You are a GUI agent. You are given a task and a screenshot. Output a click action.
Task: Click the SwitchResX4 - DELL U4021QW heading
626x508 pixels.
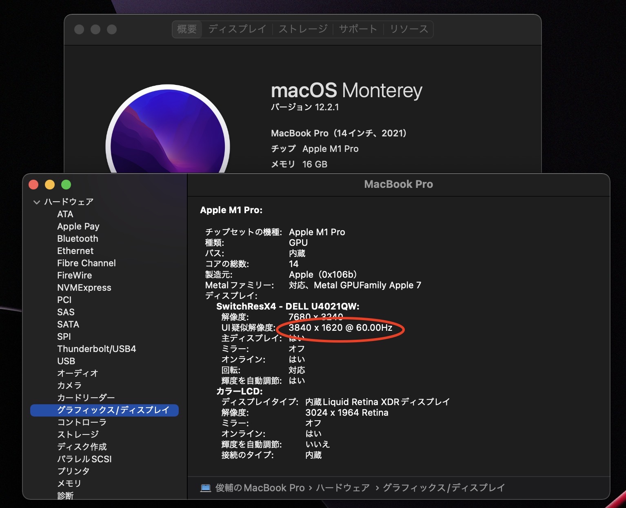(x=288, y=306)
